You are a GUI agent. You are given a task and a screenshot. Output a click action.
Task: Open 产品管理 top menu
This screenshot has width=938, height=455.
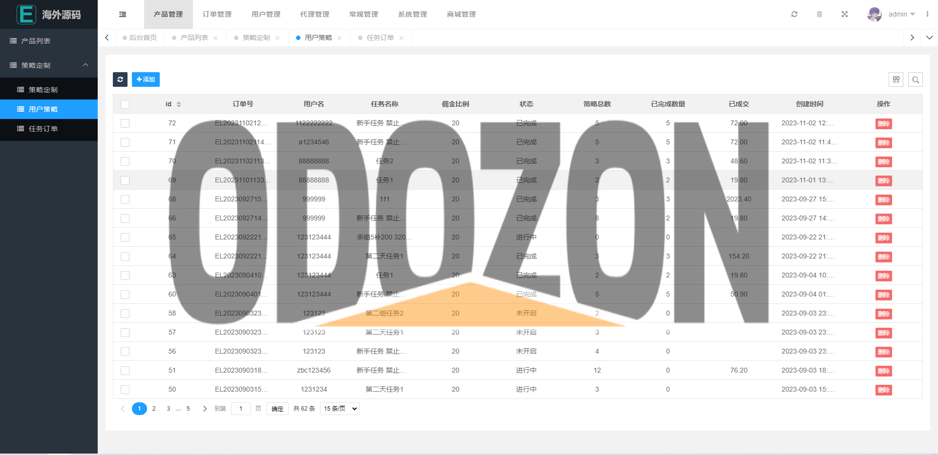[168, 15]
